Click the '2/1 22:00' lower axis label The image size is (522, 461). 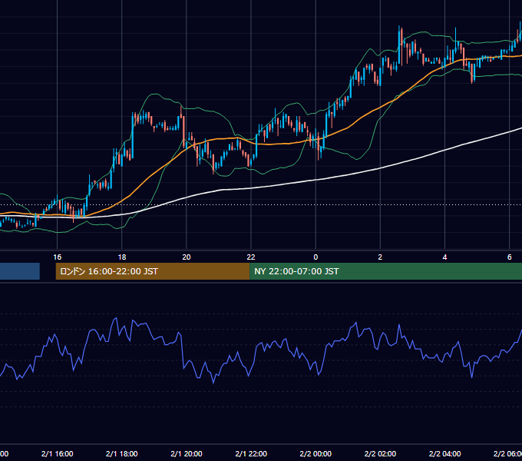(x=251, y=453)
